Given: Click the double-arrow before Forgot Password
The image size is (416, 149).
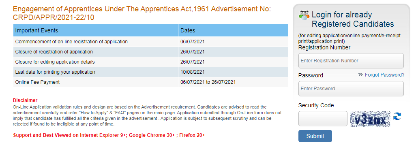Looking at the screenshot, I should tap(360, 75).
